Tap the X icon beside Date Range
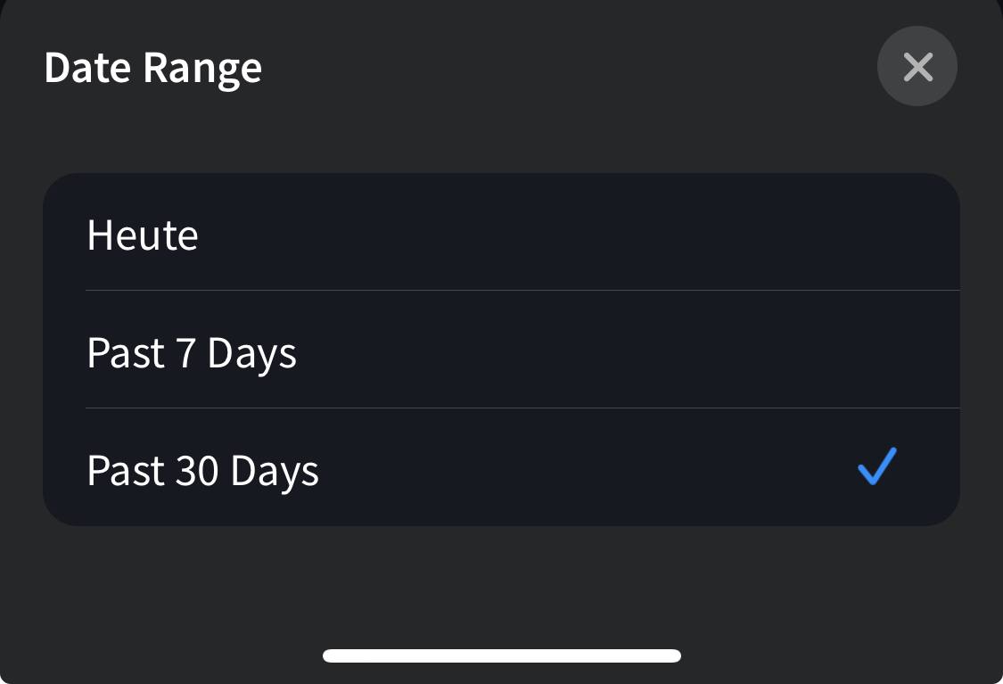Screen dimensions: 1003x684 (x=917, y=67)
